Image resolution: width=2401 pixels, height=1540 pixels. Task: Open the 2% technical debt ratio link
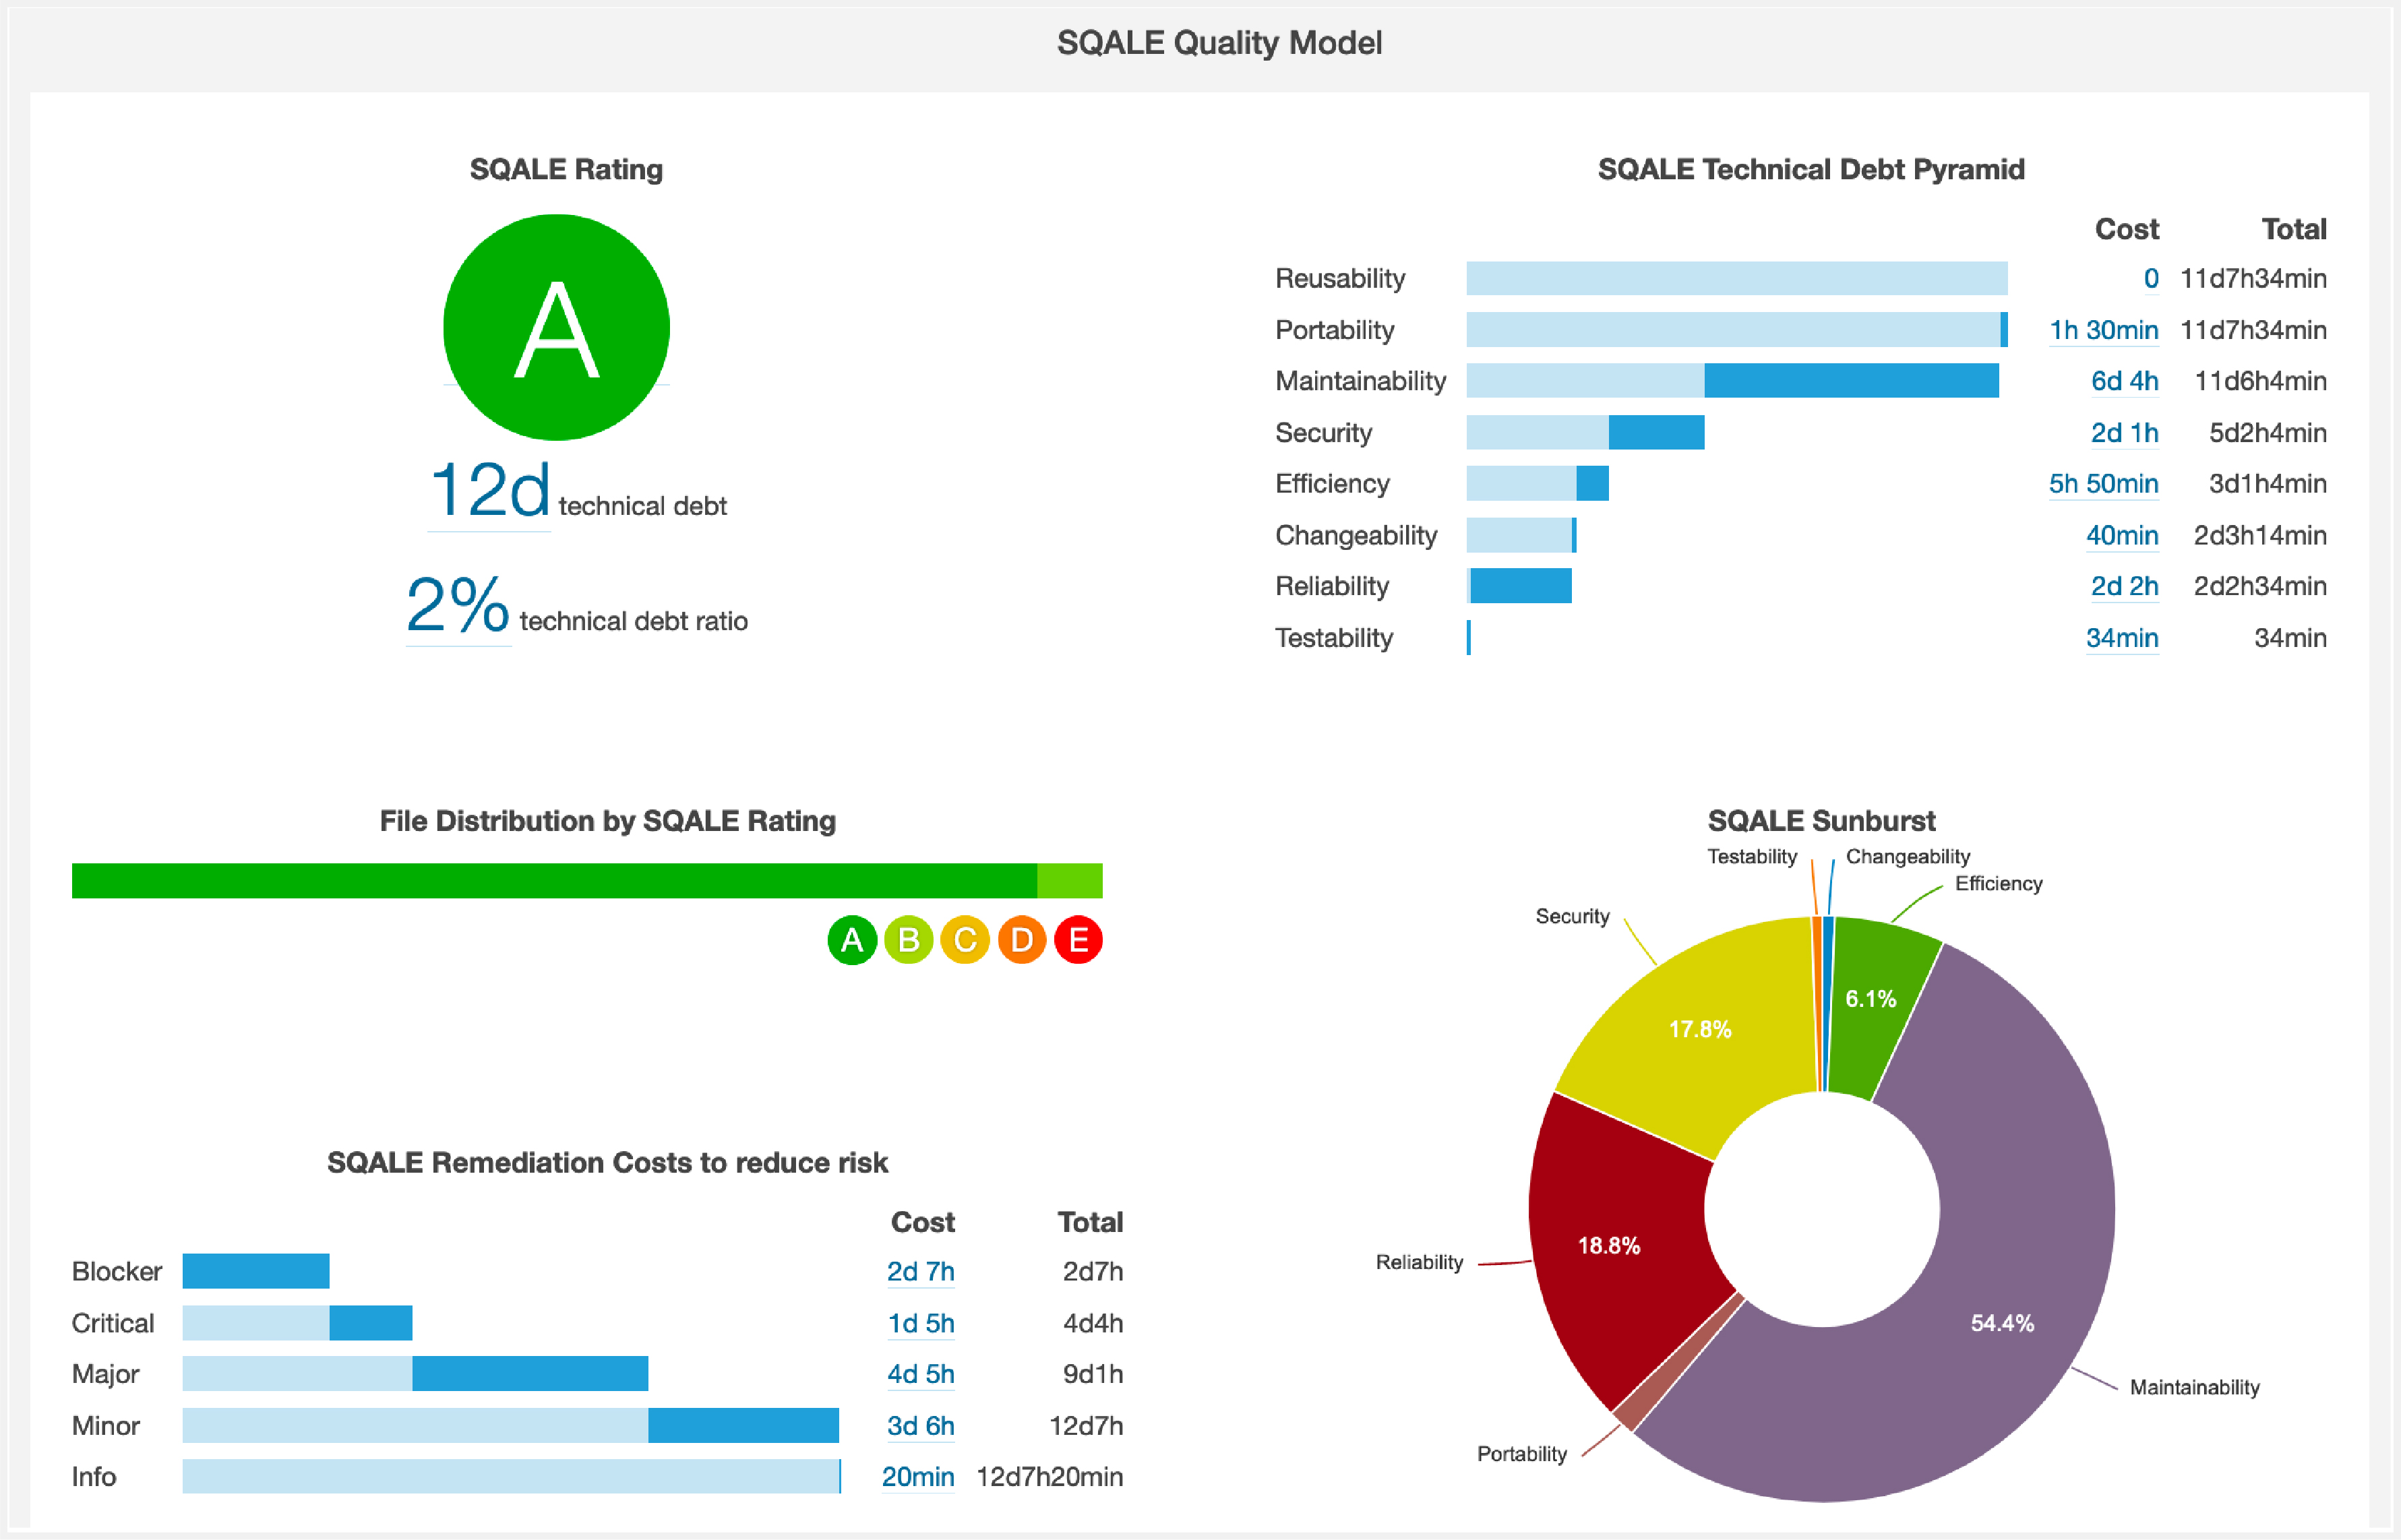pyautogui.click(x=458, y=606)
